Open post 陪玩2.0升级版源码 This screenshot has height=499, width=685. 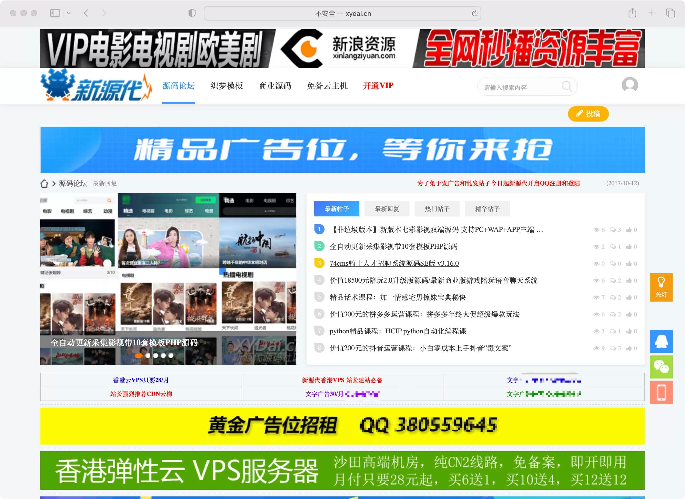(x=433, y=281)
